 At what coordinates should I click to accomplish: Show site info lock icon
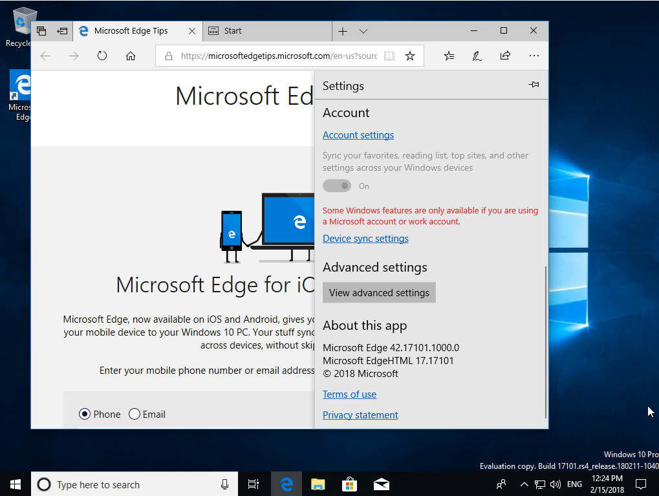[x=169, y=56]
